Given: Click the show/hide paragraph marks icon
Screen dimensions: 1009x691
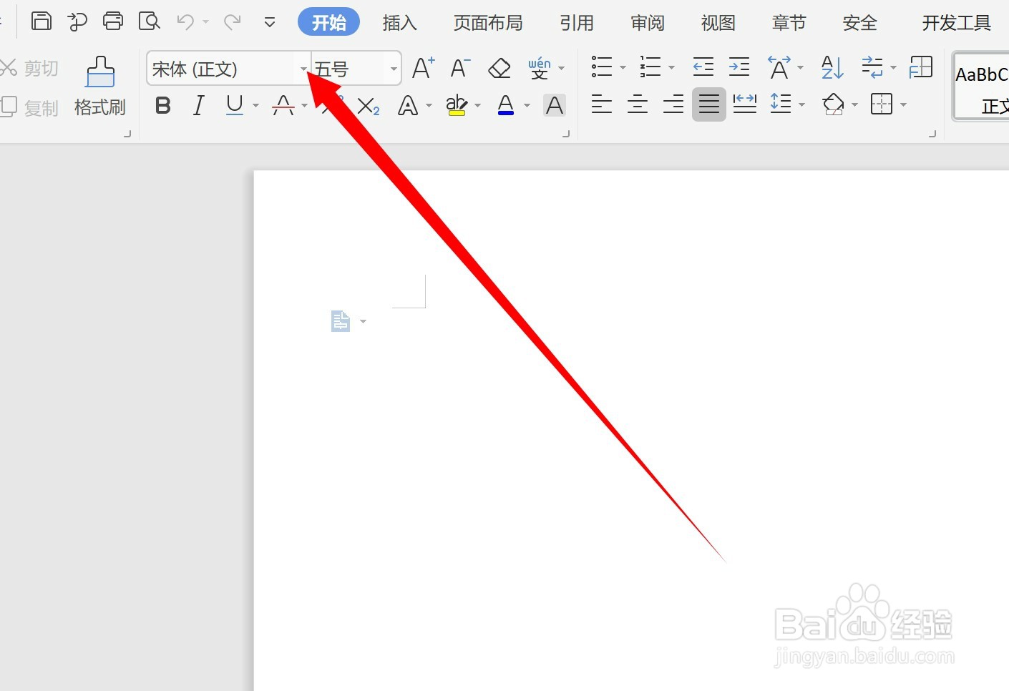Looking at the screenshot, I should [x=872, y=67].
